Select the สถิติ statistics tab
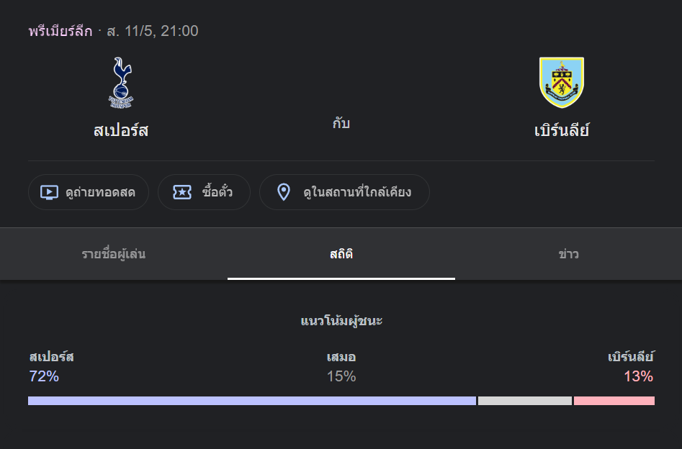Image resolution: width=682 pixels, height=449 pixels. point(341,254)
